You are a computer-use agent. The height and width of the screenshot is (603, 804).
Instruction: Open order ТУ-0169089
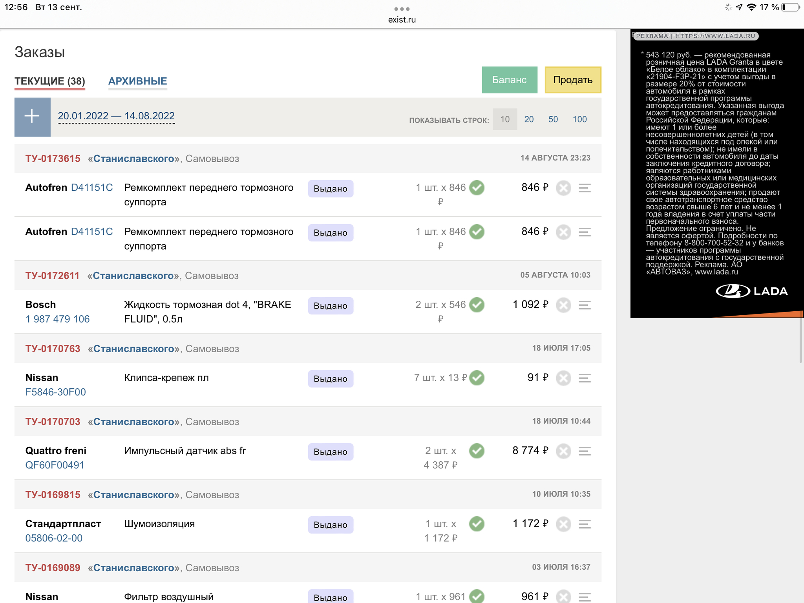53,568
